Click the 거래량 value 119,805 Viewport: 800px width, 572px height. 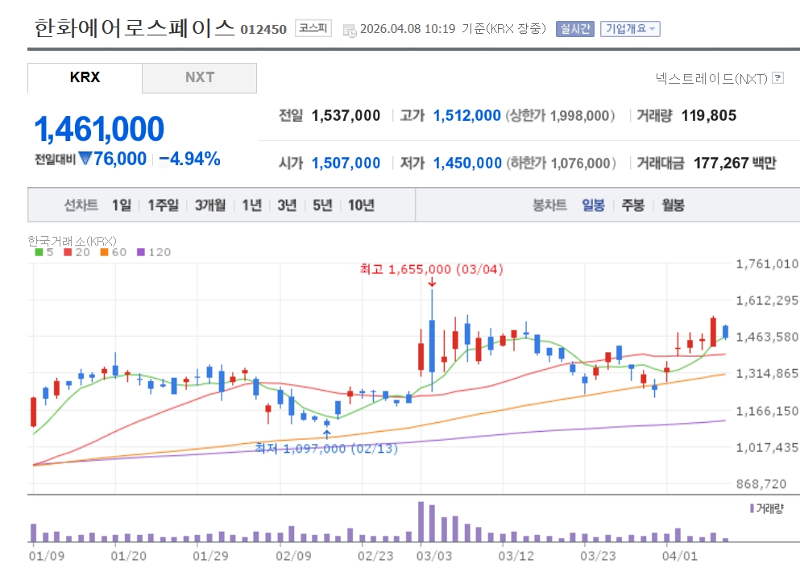click(709, 116)
